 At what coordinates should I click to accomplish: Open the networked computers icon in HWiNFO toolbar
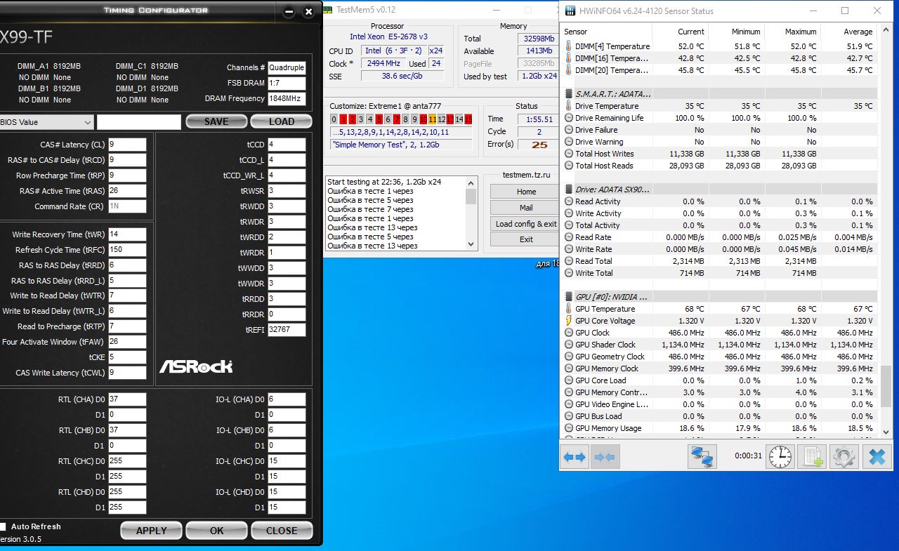[702, 457]
